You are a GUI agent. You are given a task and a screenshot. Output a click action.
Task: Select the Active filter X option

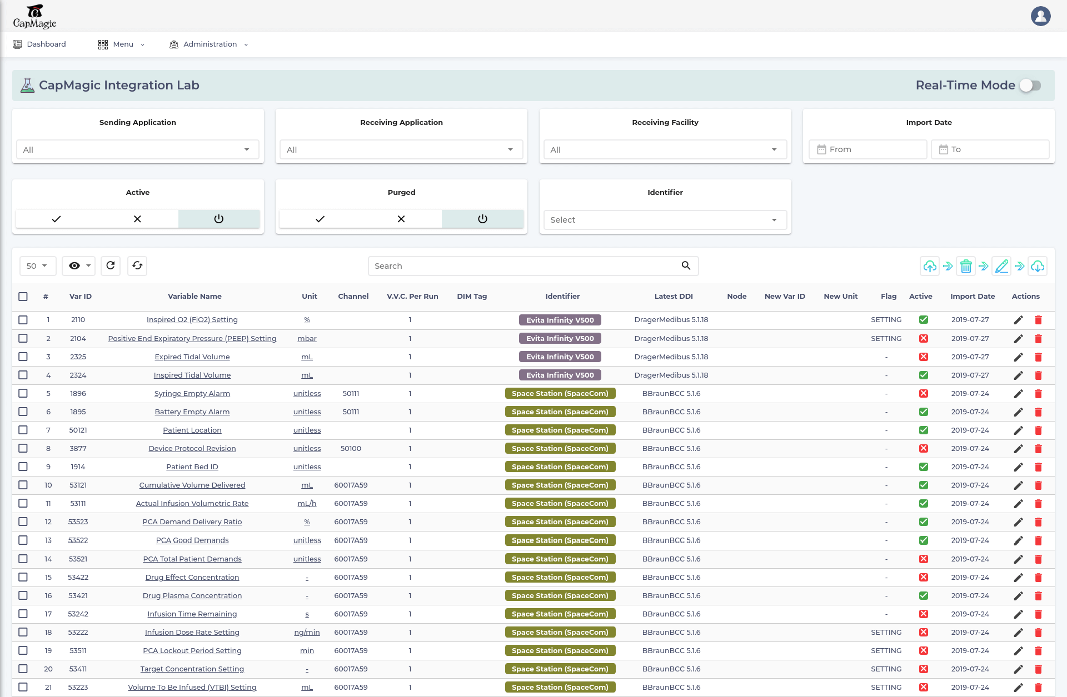tap(137, 219)
